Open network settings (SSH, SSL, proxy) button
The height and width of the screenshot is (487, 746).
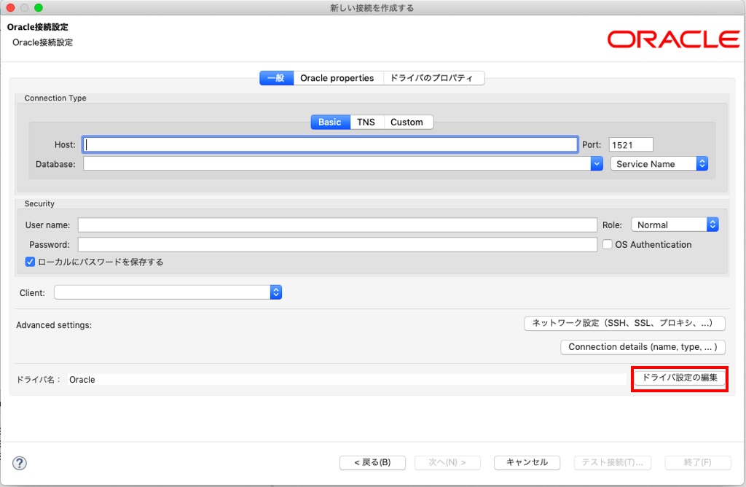(624, 323)
